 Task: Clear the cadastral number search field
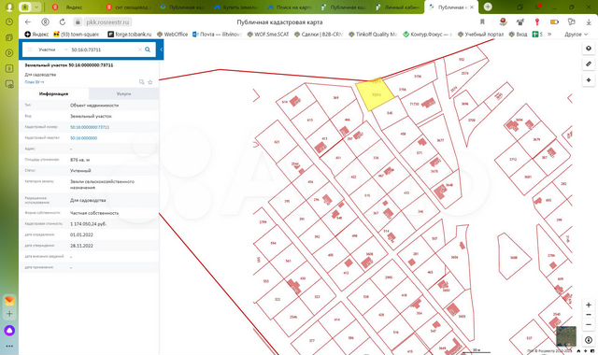140,50
